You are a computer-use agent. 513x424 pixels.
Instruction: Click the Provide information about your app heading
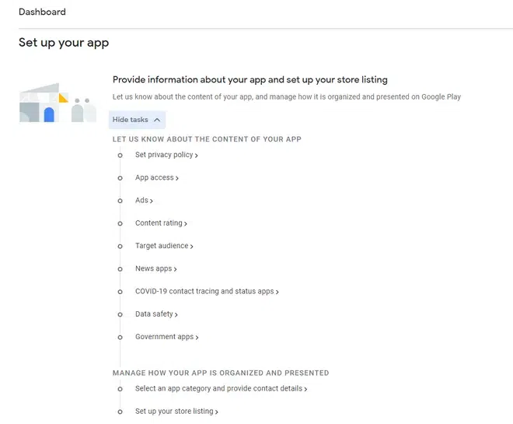[x=250, y=80]
